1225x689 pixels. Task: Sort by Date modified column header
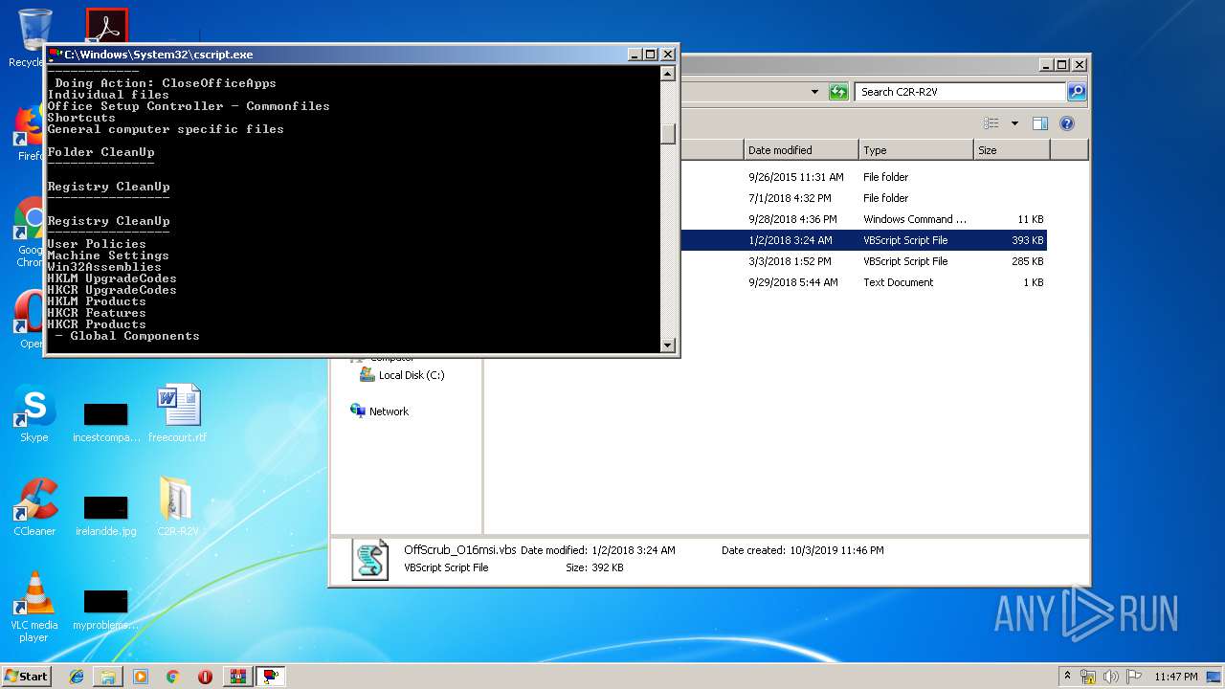tap(801, 150)
